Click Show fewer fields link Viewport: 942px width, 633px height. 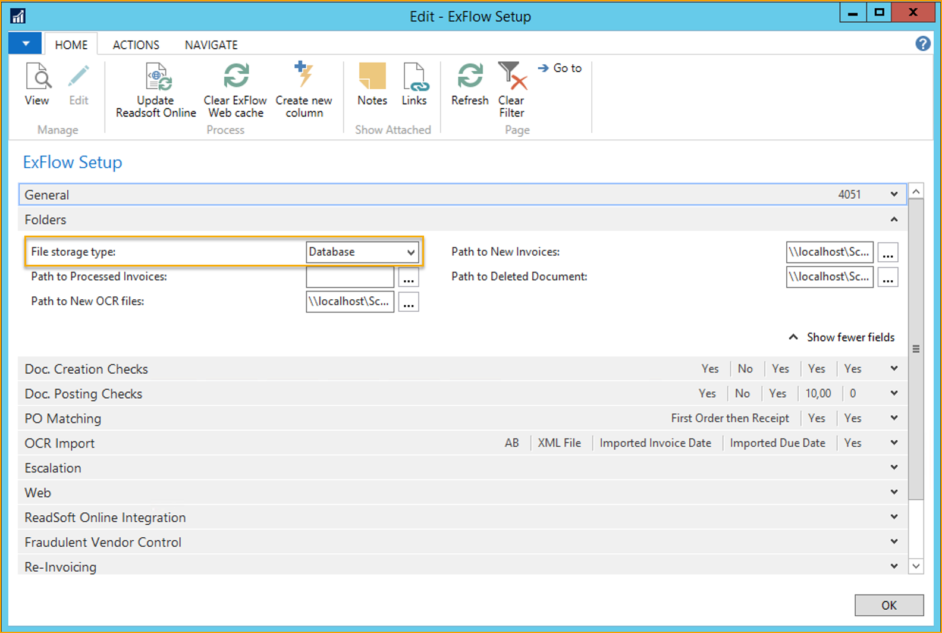[x=841, y=337]
